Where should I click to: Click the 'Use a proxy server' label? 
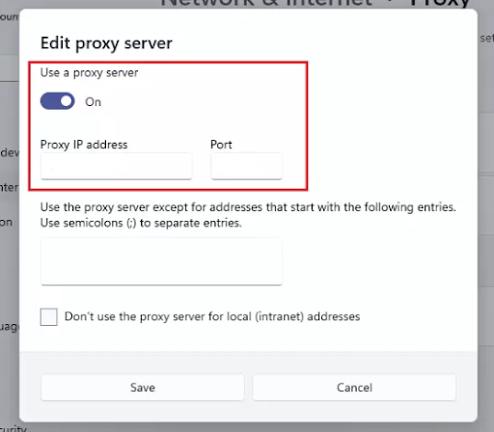90,73
